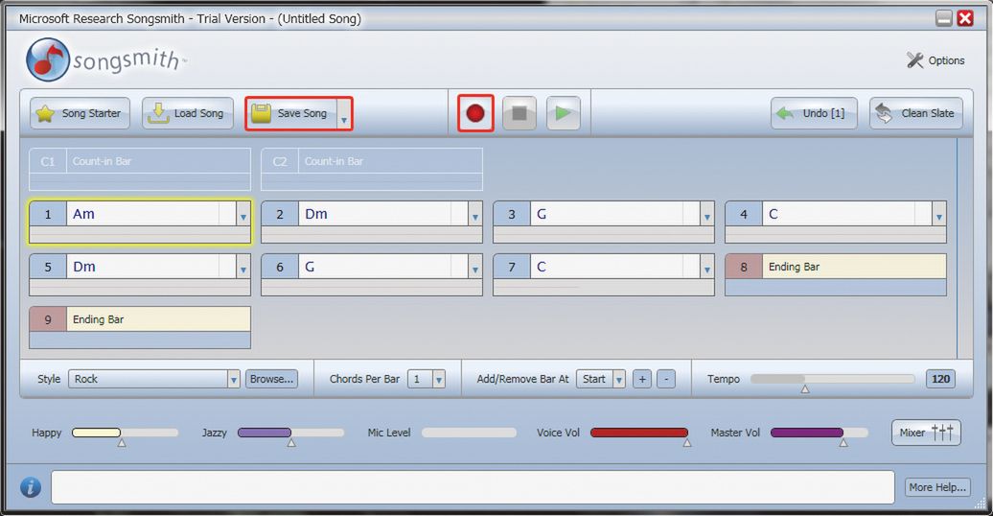Open Add/Remove Bar At Start dropdown
Viewport: 993px width, 516px height.
click(601, 379)
